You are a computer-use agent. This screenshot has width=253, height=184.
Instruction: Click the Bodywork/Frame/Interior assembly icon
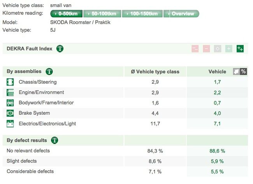click(x=11, y=103)
